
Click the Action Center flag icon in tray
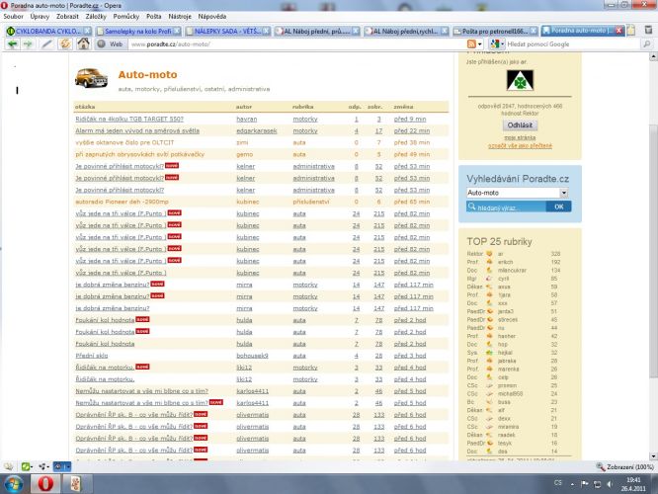tap(584, 484)
